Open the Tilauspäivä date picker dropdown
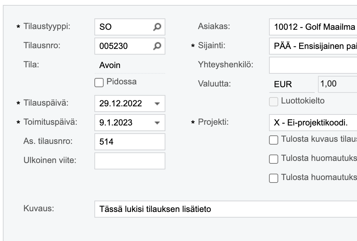The height and width of the screenshot is (241, 357). pyautogui.click(x=158, y=103)
